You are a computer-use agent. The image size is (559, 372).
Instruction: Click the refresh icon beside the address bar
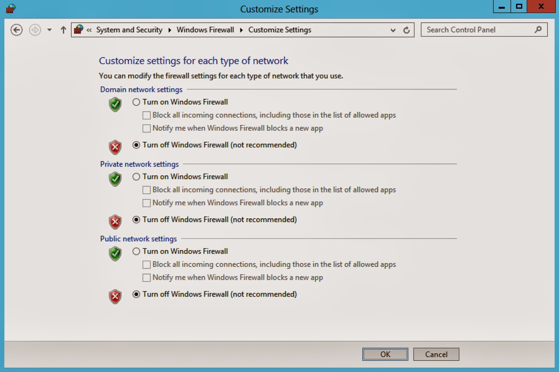click(406, 30)
